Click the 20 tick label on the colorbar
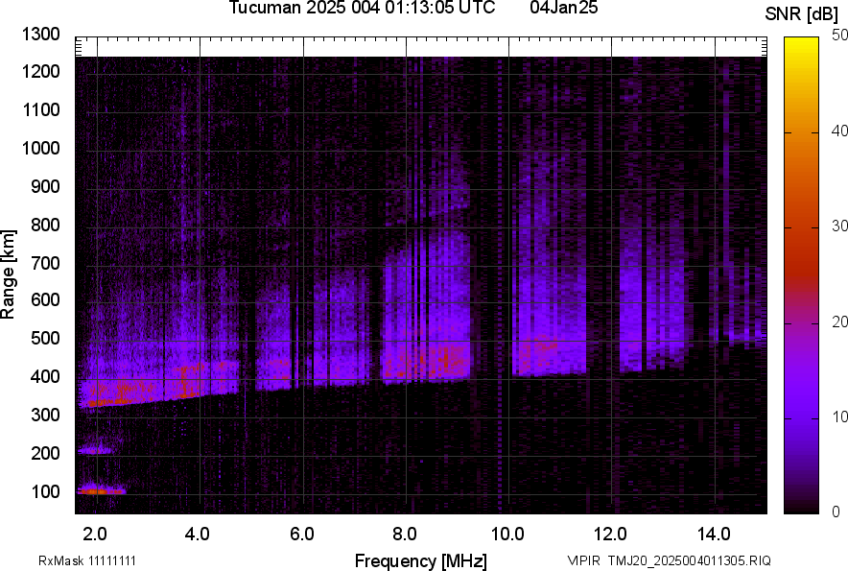Viewport: 848px width, 571px height. [840, 322]
